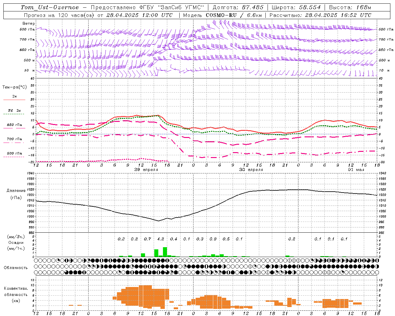395x316 pixels.
Task: Click the green dashed Td legend line
Action: [x=14, y=114]
